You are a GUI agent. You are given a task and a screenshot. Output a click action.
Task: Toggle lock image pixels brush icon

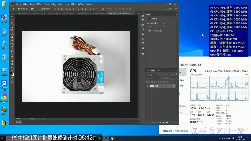[155, 82]
